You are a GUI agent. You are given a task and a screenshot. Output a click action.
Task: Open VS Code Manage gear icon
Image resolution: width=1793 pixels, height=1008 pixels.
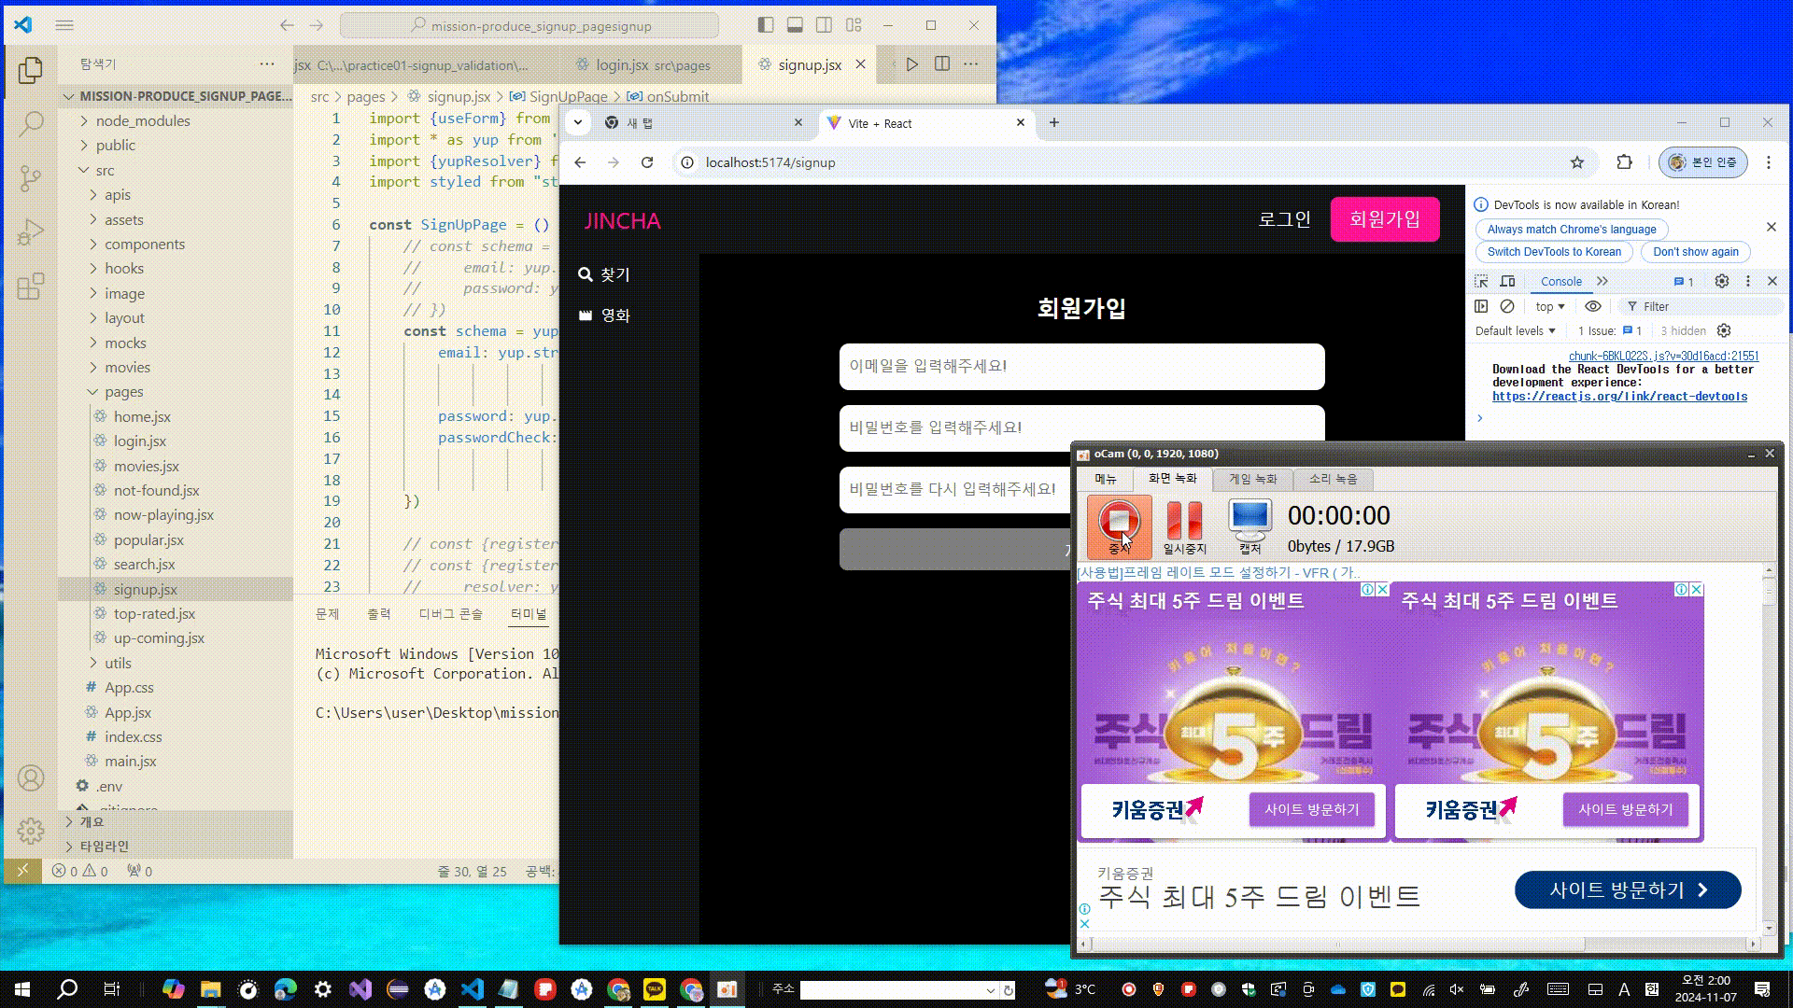[31, 831]
